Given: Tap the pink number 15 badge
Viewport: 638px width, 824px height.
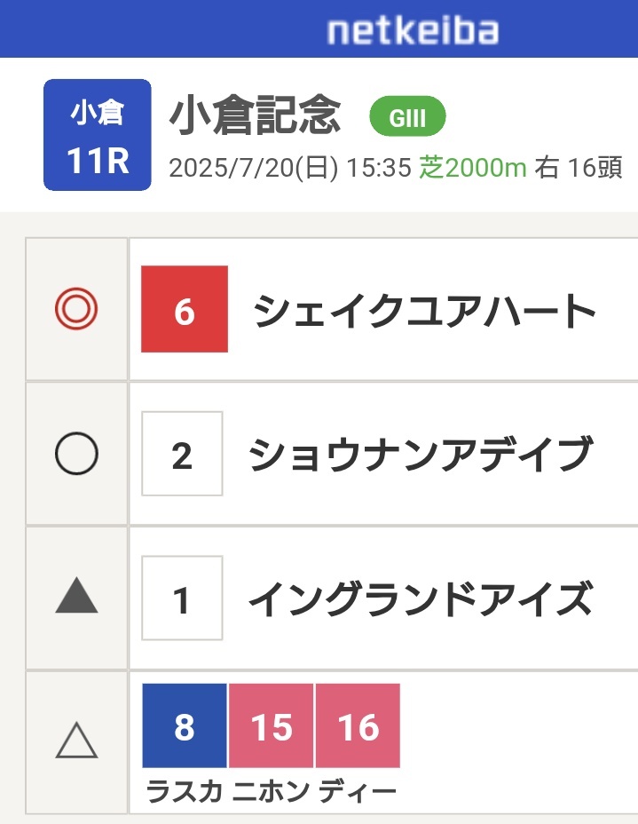Looking at the screenshot, I should (x=272, y=725).
